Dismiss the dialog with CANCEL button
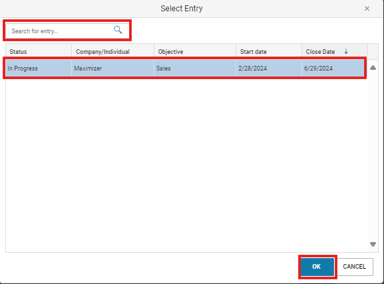This screenshot has width=384, height=284. pyautogui.click(x=354, y=267)
